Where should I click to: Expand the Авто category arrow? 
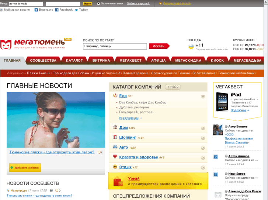coord(203,148)
